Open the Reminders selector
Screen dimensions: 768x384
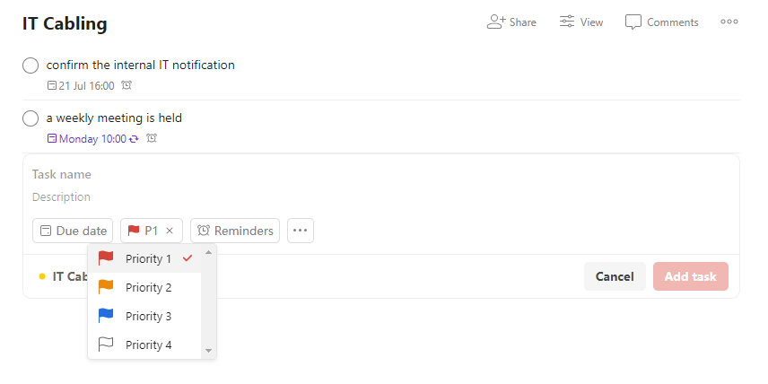[x=235, y=231]
